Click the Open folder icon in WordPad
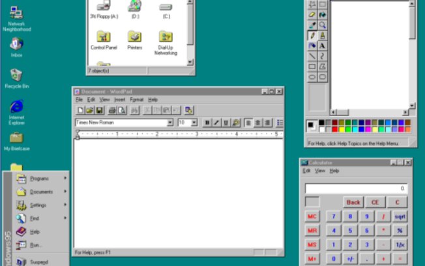This screenshot has height=266, width=425. point(90,110)
